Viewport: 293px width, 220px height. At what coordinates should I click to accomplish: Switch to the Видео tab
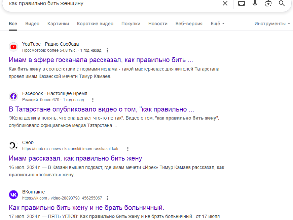(32, 24)
